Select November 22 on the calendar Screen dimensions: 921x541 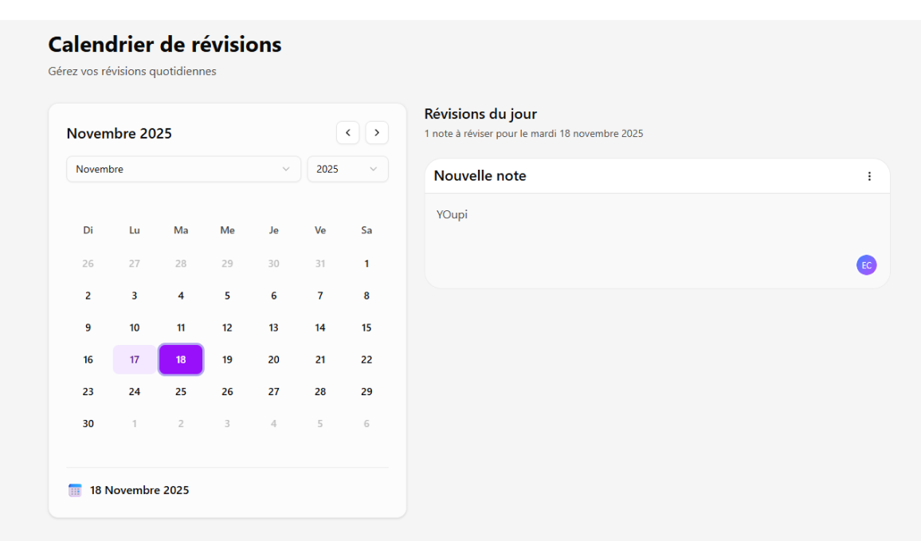pos(366,359)
